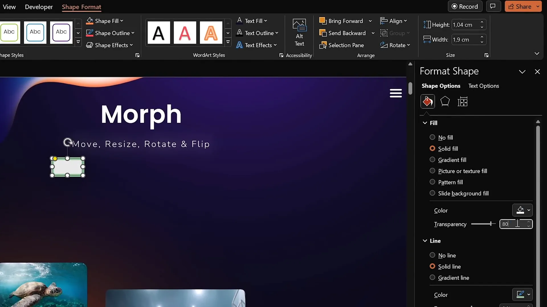The image size is (547, 307).
Task: Open the Shape Fill menu
Action: [x=105, y=21]
